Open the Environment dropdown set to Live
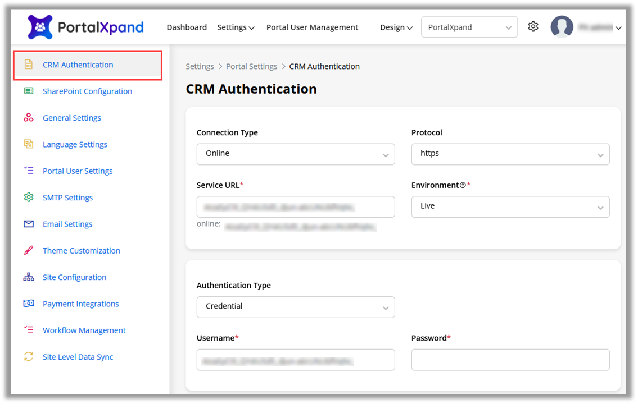The height and width of the screenshot is (404, 638). [x=510, y=206]
